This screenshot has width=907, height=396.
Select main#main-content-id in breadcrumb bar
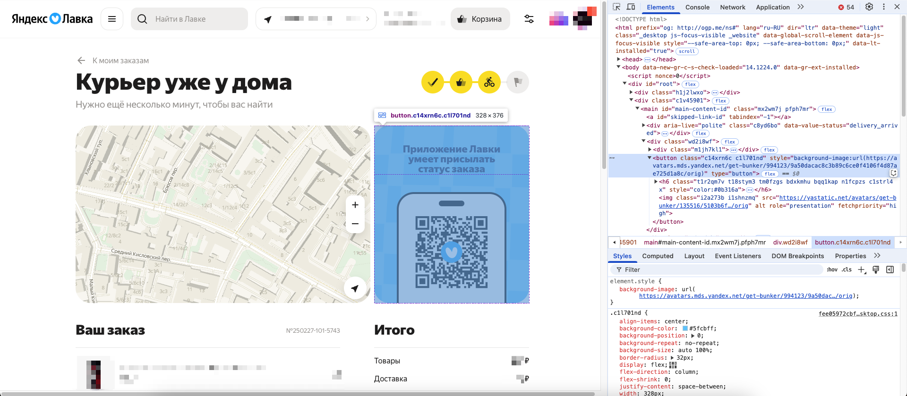coord(705,242)
